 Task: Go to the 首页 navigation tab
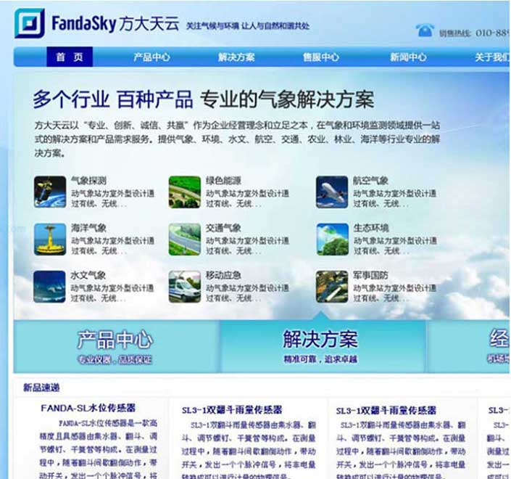click(70, 57)
